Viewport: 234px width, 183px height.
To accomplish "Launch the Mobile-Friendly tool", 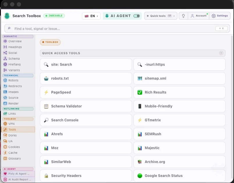I will (179, 106).
